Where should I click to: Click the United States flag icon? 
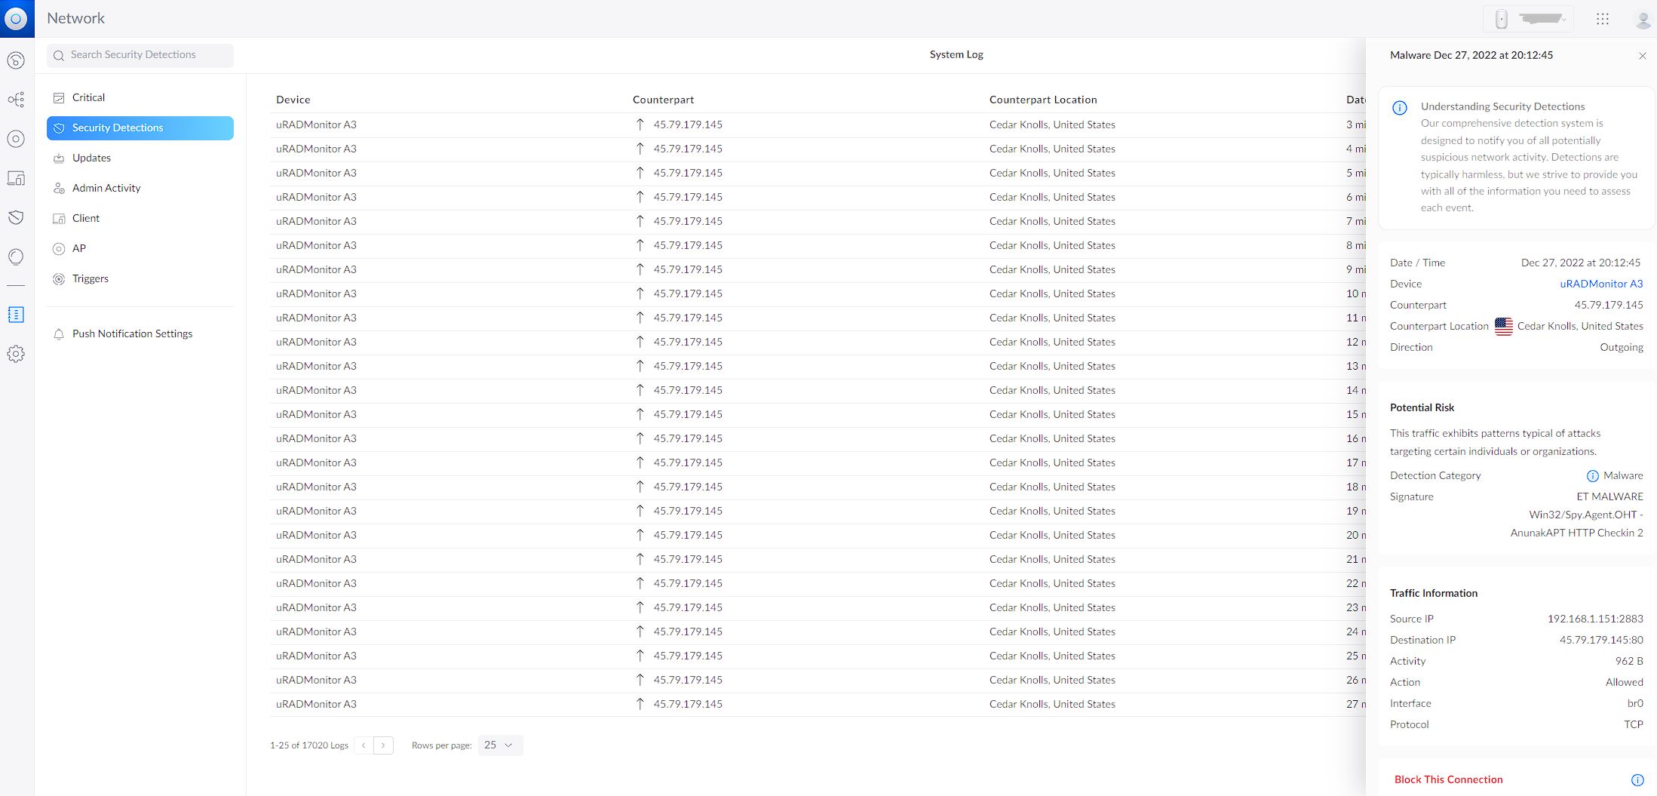pyautogui.click(x=1504, y=326)
